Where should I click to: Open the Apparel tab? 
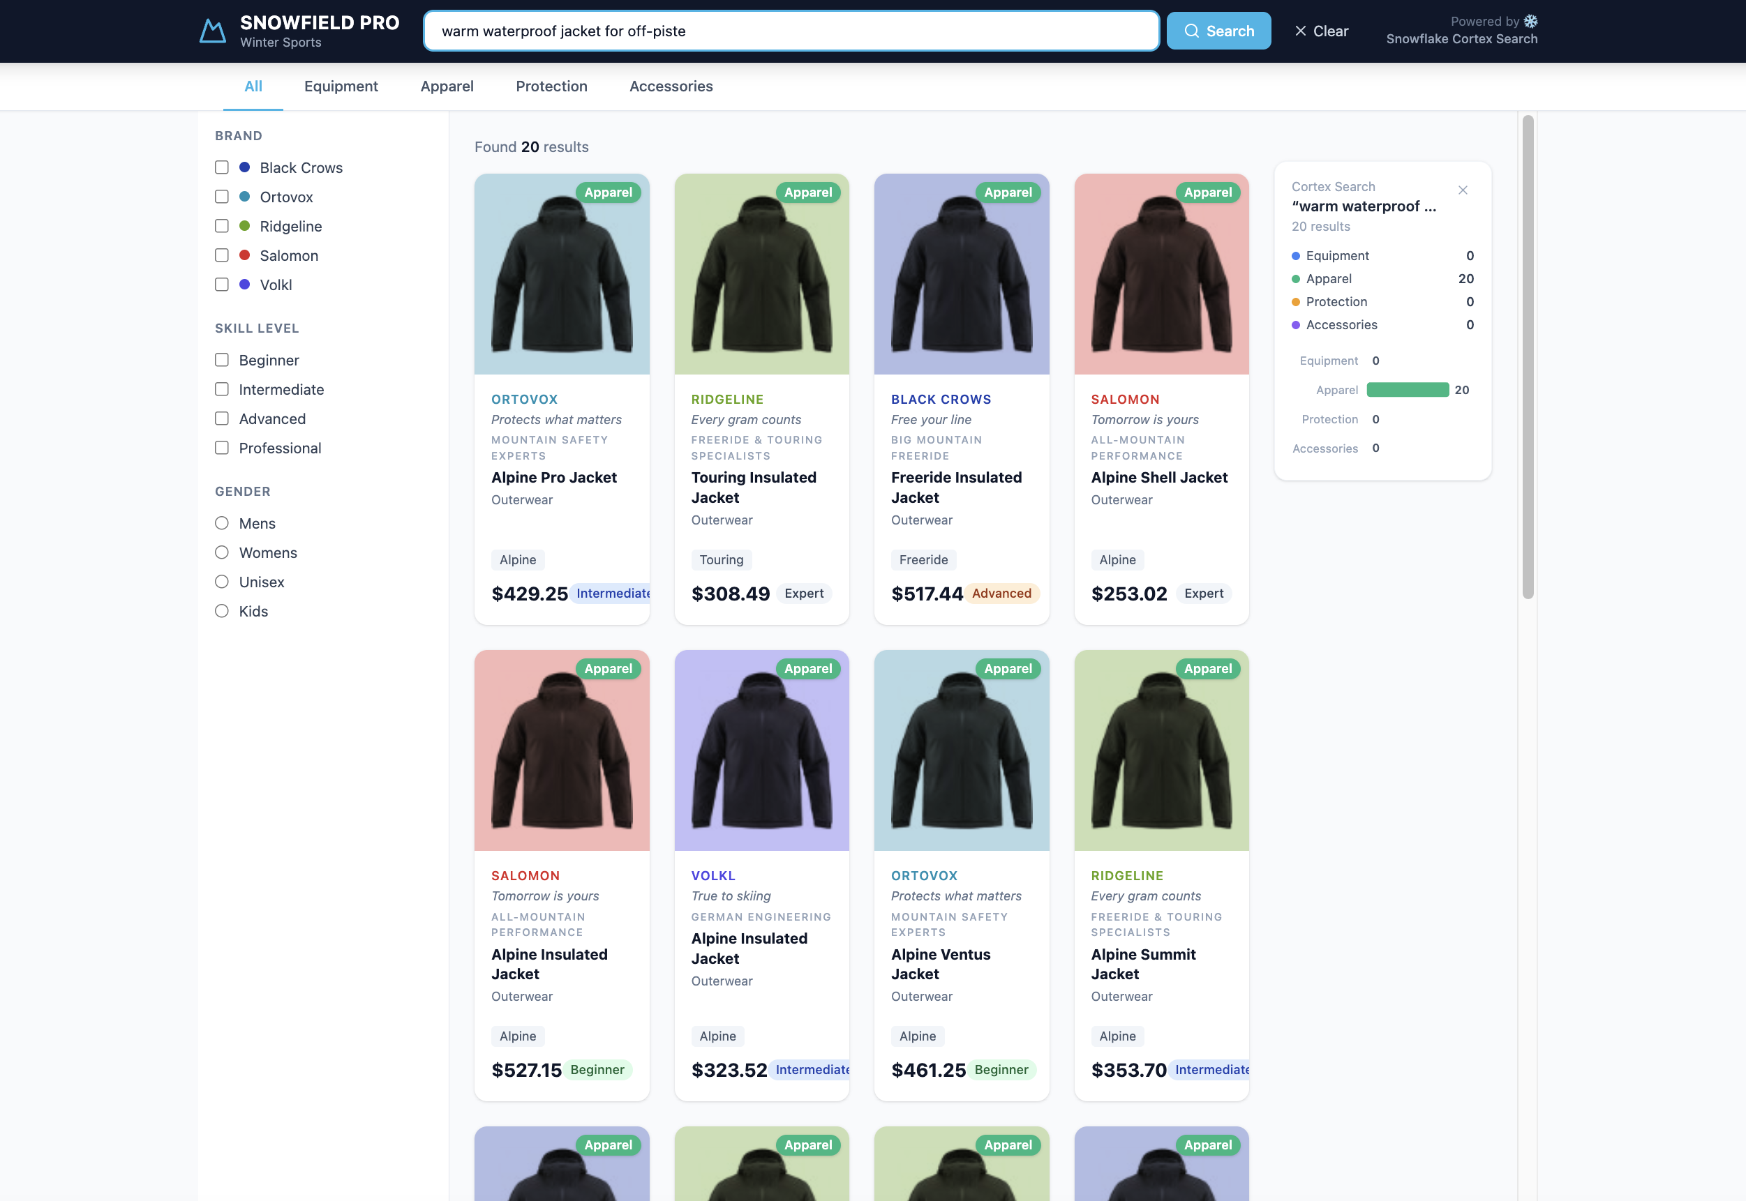[x=447, y=86]
